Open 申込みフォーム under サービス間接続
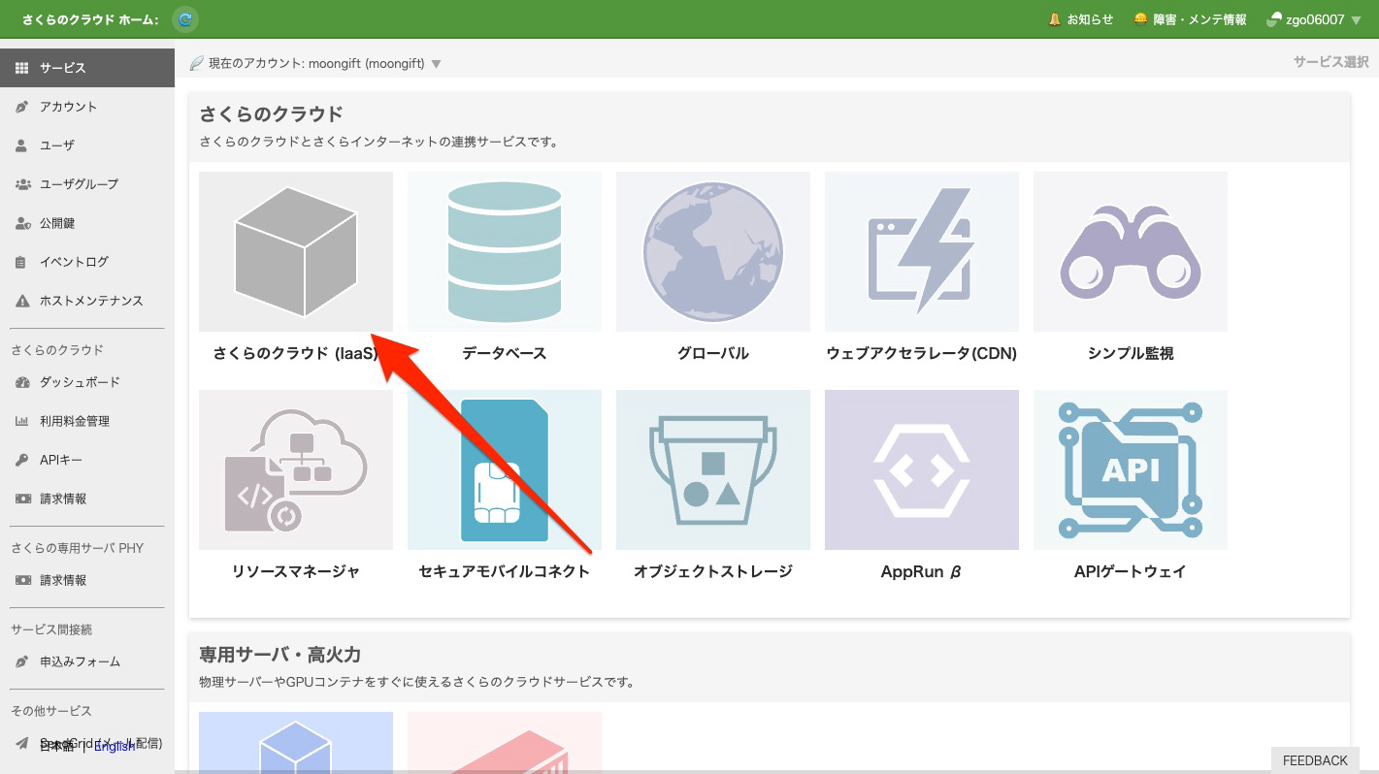 coord(87,661)
